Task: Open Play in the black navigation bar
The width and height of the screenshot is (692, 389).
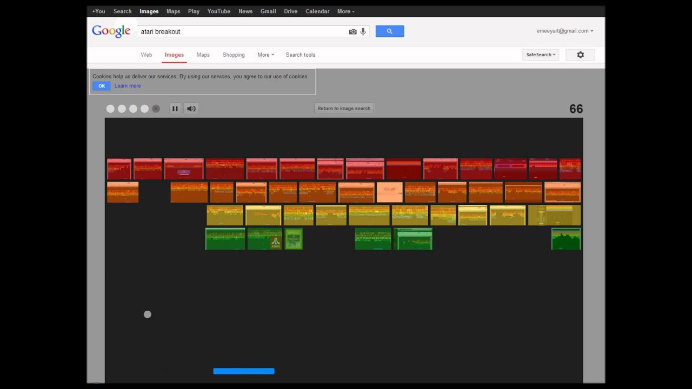Action: [x=194, y=11]
